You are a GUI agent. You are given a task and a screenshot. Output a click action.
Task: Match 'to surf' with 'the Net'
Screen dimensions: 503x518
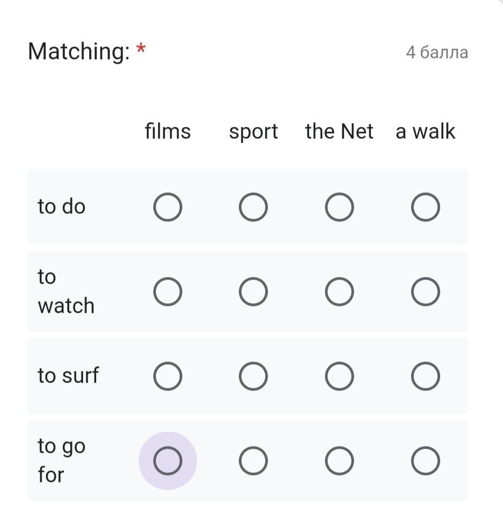coord(339,376)
